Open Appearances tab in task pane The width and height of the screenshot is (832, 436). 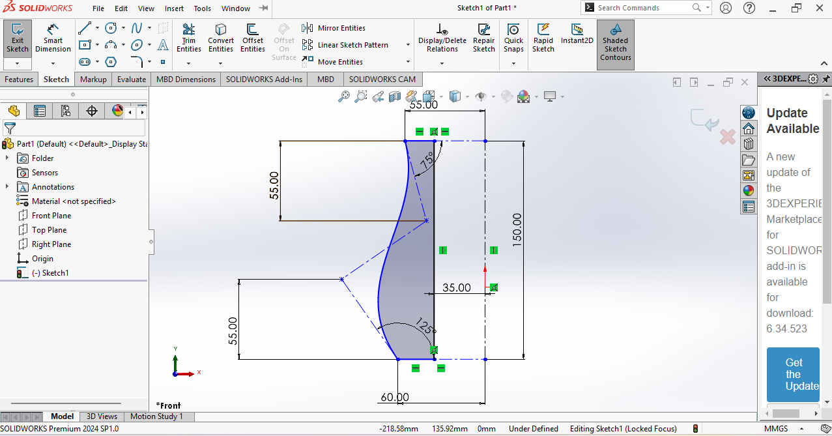pyautogui.click(x=749, y=190)
